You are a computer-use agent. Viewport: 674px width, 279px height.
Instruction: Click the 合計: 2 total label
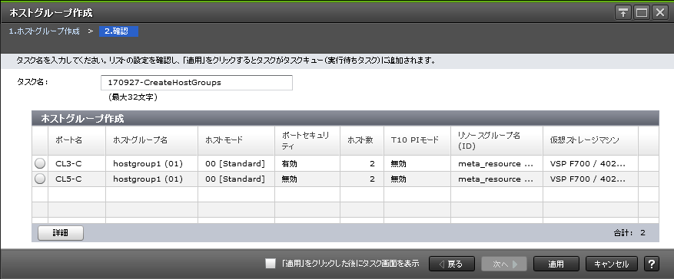pyautogui.click(x=629, y=233)
